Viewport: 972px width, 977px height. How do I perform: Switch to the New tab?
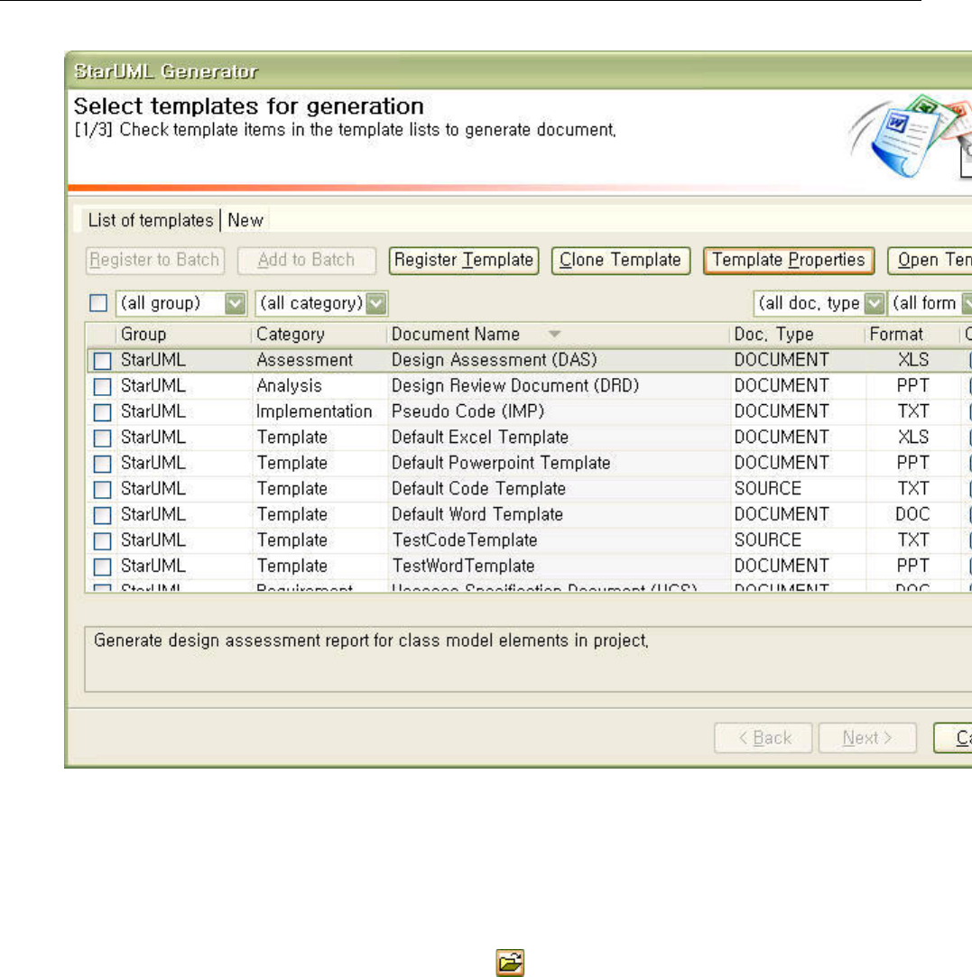[245, 220]
